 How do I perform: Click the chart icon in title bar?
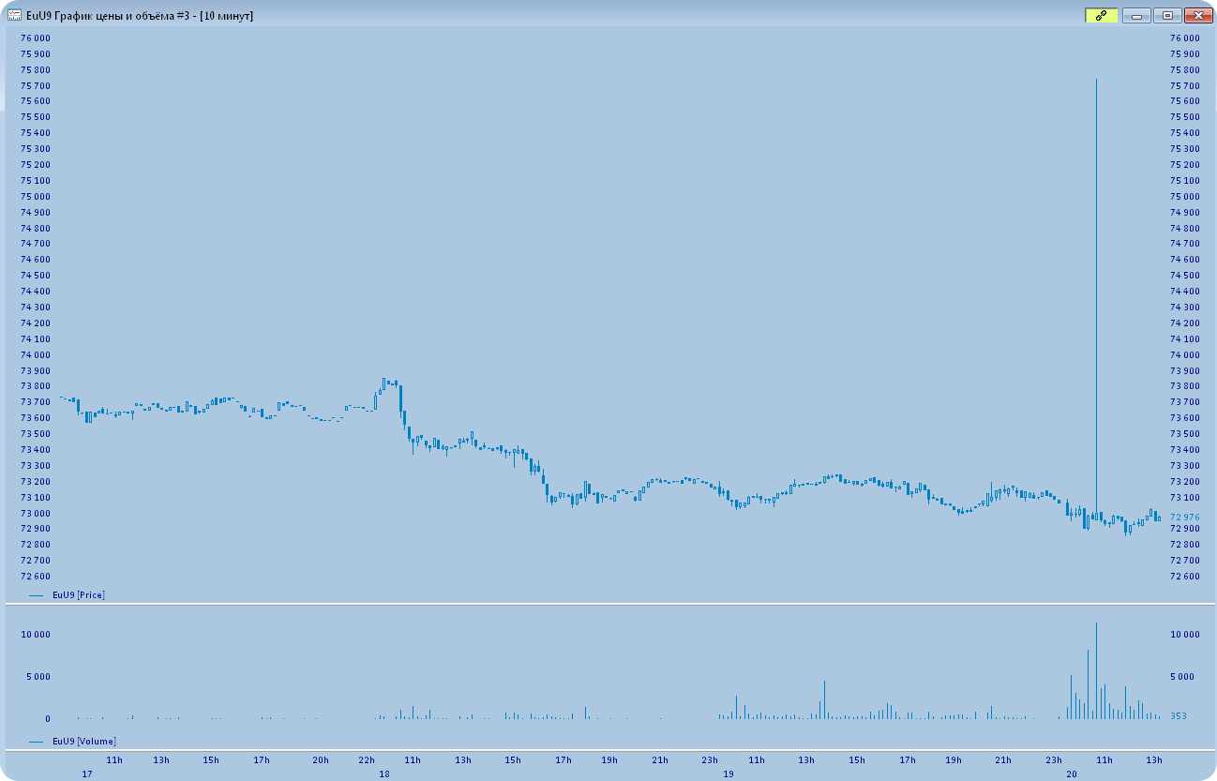[15, 16]
